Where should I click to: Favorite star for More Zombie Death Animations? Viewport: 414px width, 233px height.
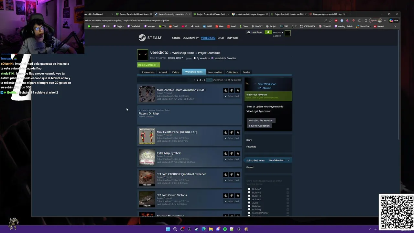click(238, 90)
